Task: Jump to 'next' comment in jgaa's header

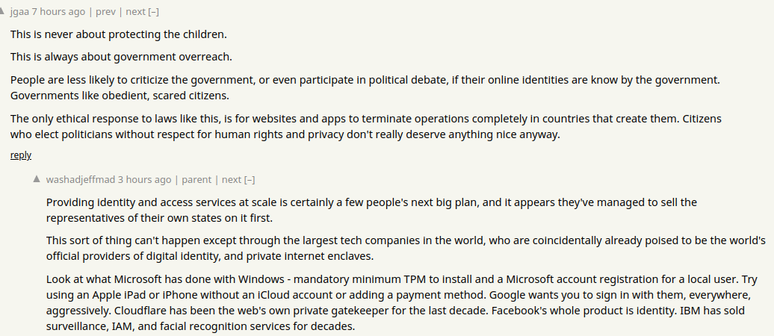Action: point(135,11)
